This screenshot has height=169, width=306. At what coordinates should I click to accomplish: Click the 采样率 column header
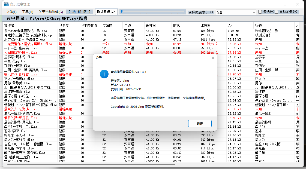click(x=158, y=25)
